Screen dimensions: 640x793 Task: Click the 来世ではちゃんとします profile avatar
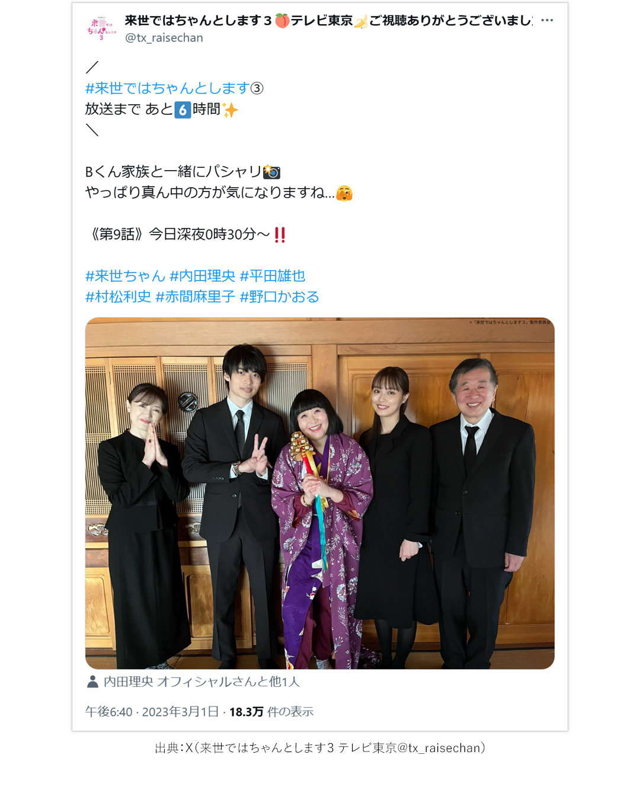(x=101, y=29)
